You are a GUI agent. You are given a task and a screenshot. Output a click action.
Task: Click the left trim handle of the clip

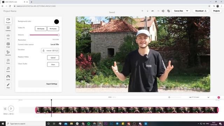point(36,110)
